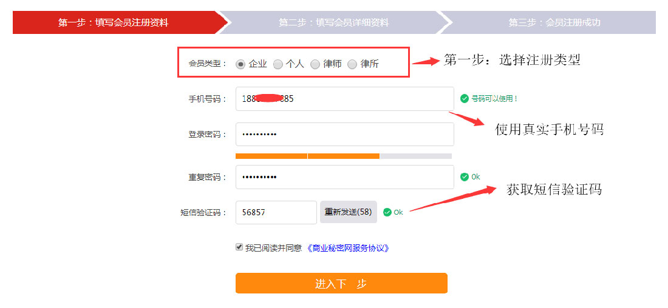Click the 短信验证码 code input box
The height and width of the screenshot is (308, 668).
pos(276,212)
